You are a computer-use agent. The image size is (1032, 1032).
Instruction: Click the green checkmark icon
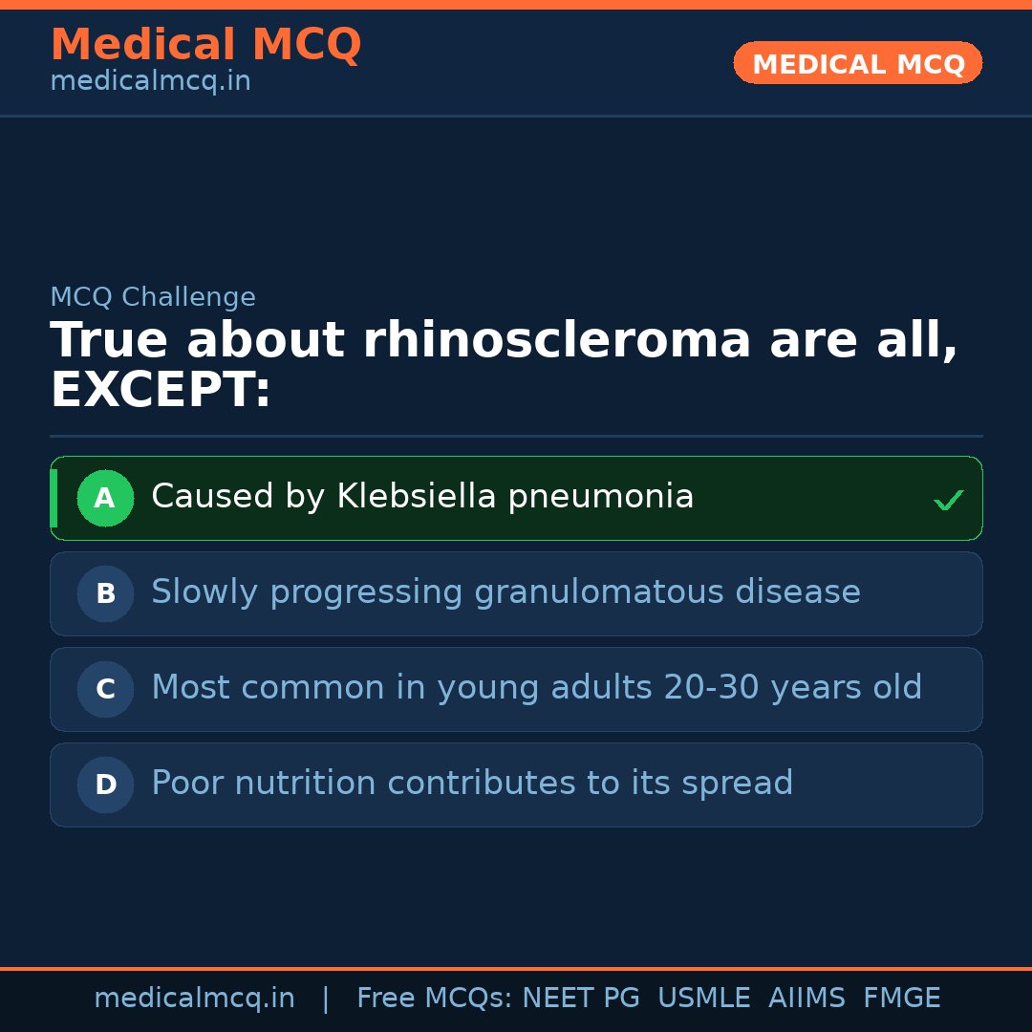point(948,500)
